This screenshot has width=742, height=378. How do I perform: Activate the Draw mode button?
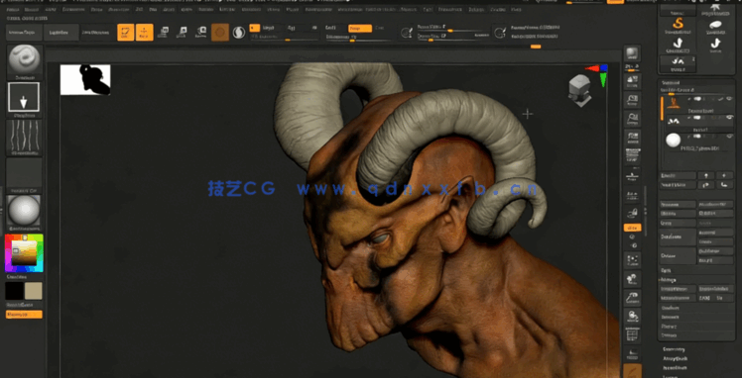pyautogui.click(x=144, y=32)
